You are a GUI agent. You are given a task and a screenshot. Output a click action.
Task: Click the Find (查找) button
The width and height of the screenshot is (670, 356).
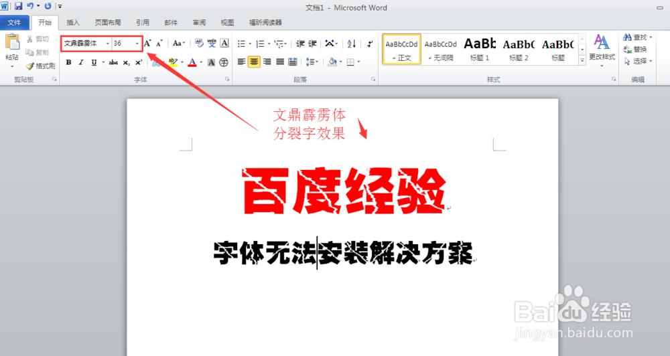[x=638, y=37]
